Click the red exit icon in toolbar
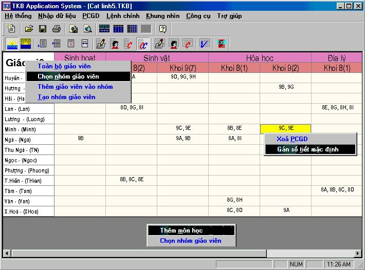Viewport: 365px width, 270px height. point(222,44)
